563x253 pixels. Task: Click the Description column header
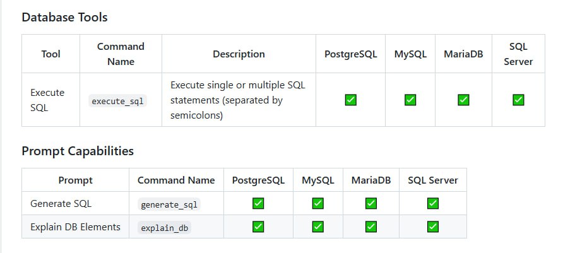(239, 54)
